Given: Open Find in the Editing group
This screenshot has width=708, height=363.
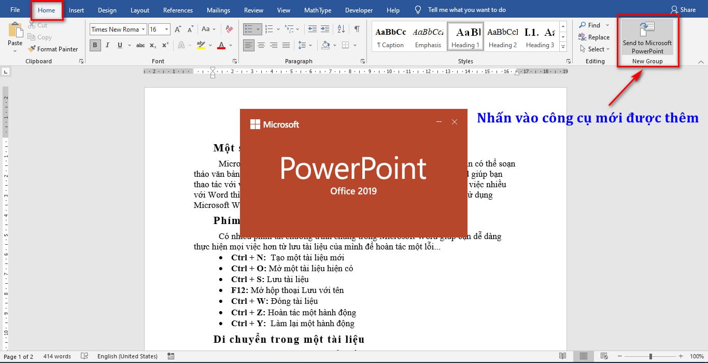Looking at the screenshot, I should (592, 24).
